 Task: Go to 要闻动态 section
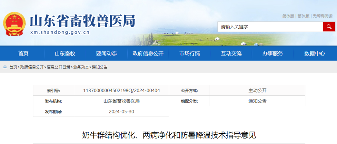(106, 53)
